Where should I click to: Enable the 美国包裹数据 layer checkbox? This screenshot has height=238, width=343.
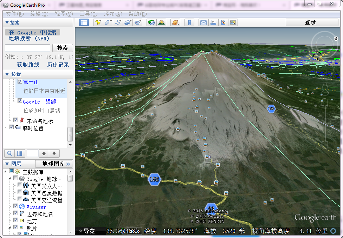20,192
